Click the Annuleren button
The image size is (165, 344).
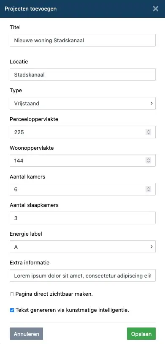click(x=27, y=334)
